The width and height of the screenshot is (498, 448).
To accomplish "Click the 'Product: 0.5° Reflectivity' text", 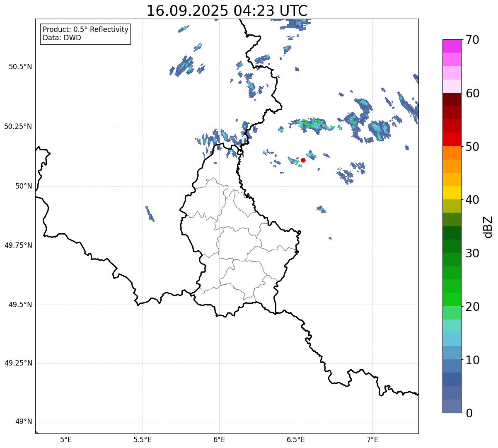I will [x=86, y=30].
